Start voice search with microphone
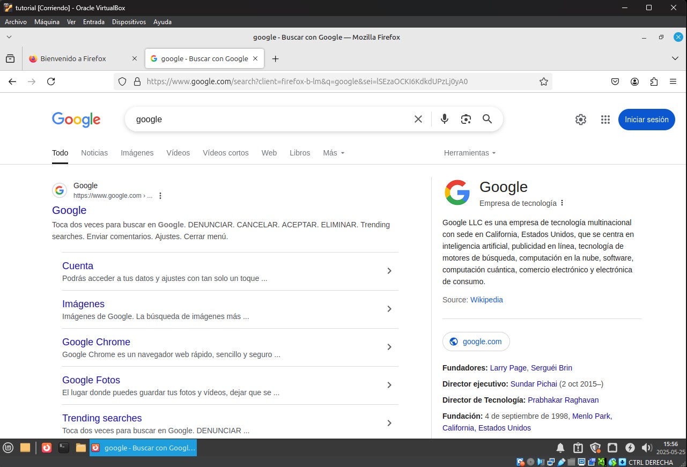 (445, 119)
